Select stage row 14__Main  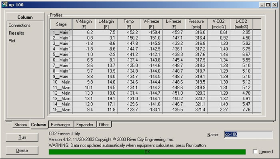[61, 104]
